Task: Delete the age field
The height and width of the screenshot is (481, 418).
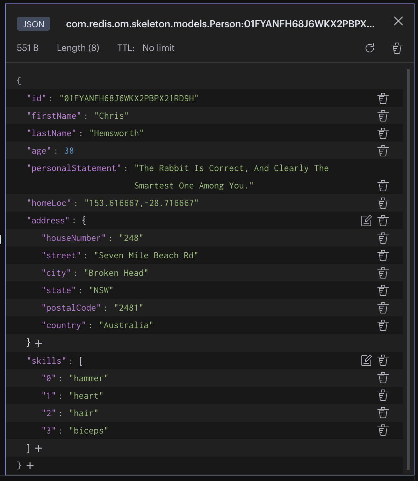Action: (x=383, y=150)
